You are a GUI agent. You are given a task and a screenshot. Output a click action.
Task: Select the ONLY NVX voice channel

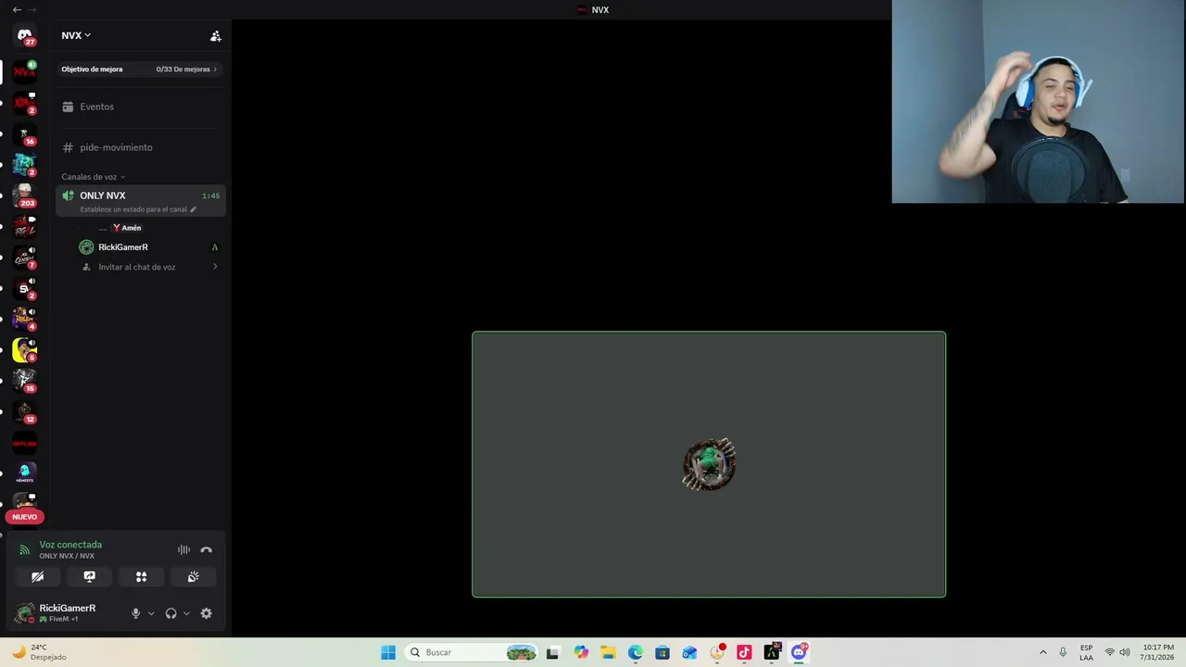pos(141,200)
